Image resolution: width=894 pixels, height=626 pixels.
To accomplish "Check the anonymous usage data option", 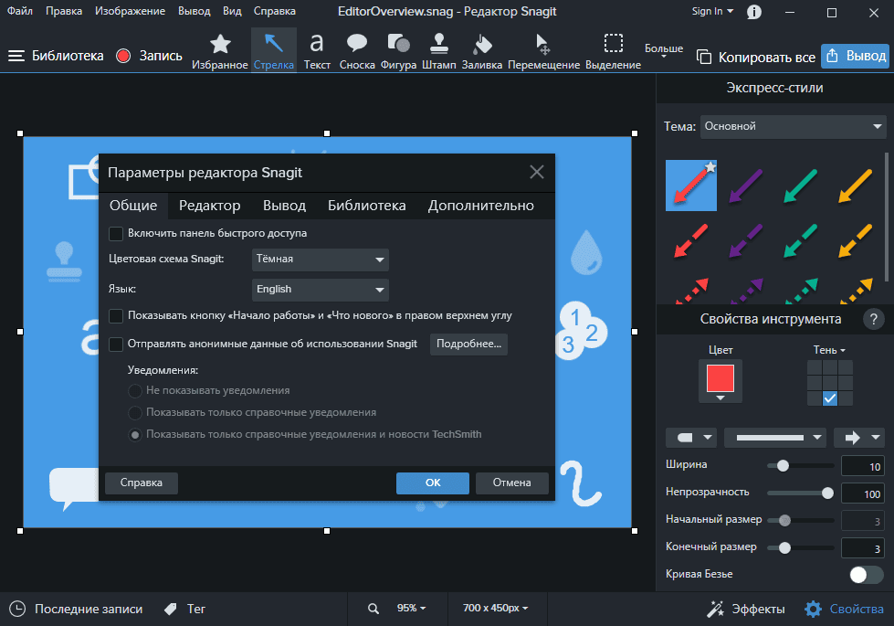I will [x=116, y=344].
